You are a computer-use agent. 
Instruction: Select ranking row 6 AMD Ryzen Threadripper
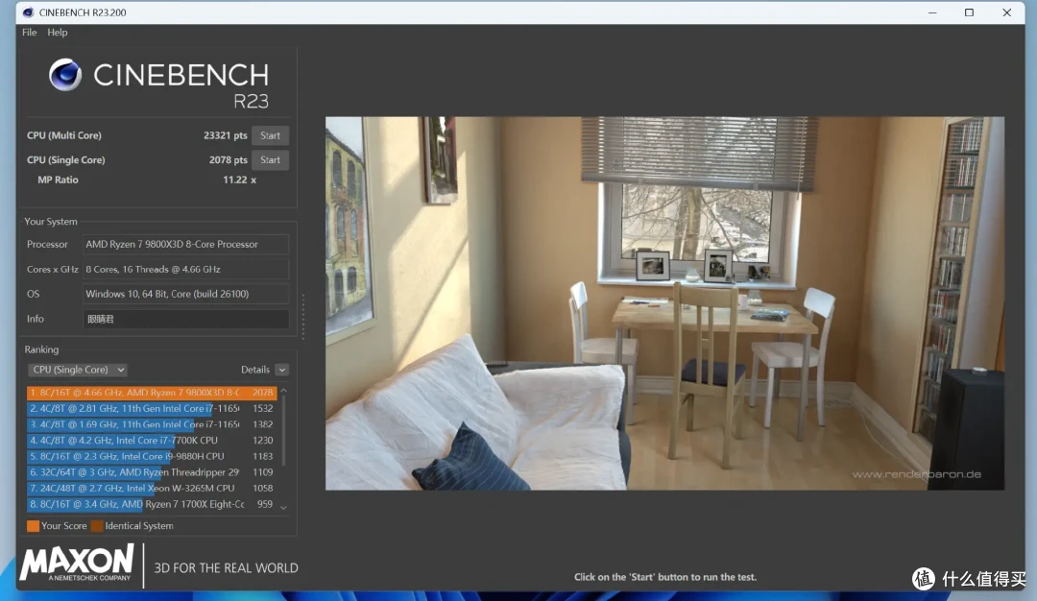152,472
